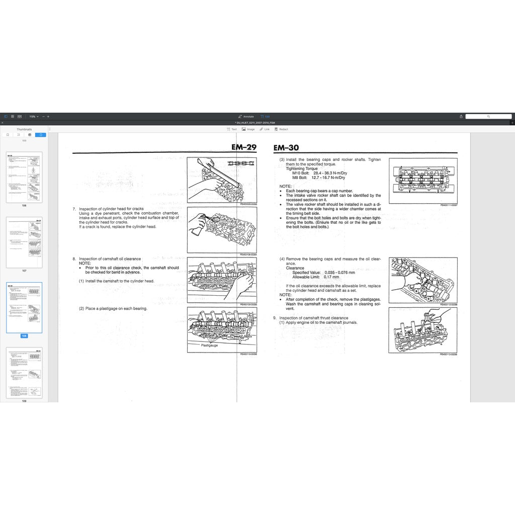The height and width of the screenshot is (515, 515).
Task: Switch to Edit mode
Action: click(x=265, y=116)
